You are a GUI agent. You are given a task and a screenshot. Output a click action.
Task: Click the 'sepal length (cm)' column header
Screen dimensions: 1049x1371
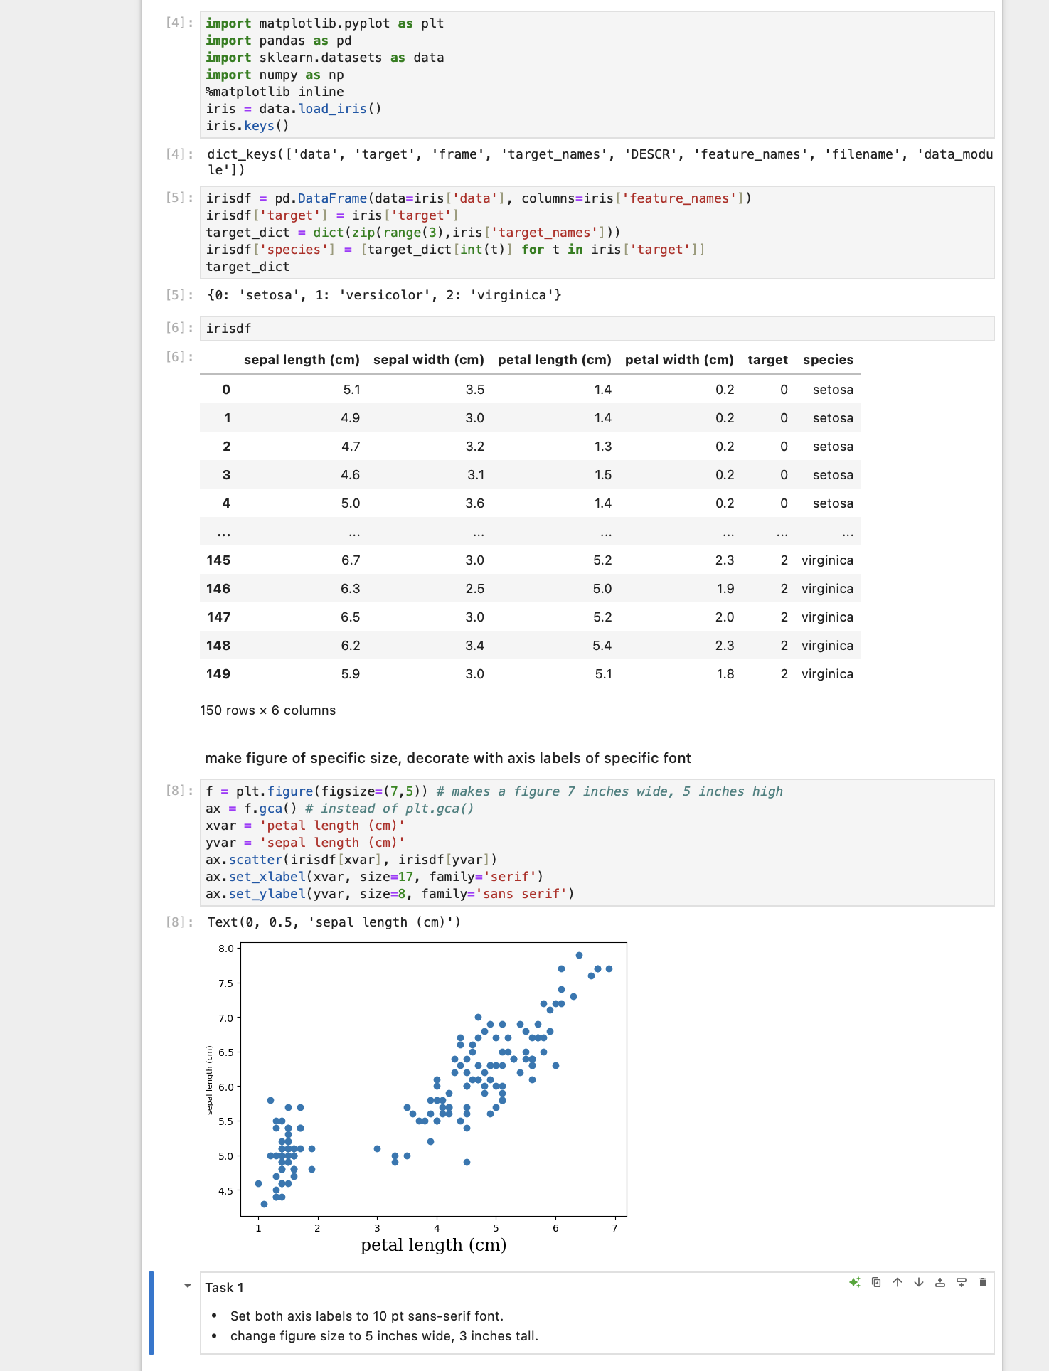[x=302, y=360]
